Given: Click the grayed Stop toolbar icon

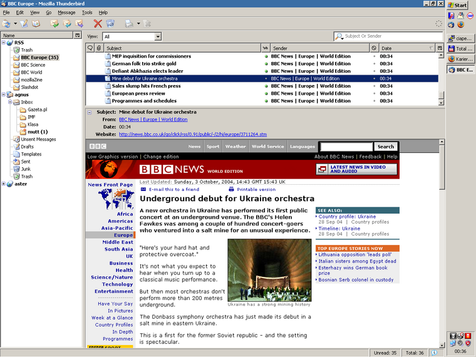Looking at the screenshot, I should coord(147,23).
